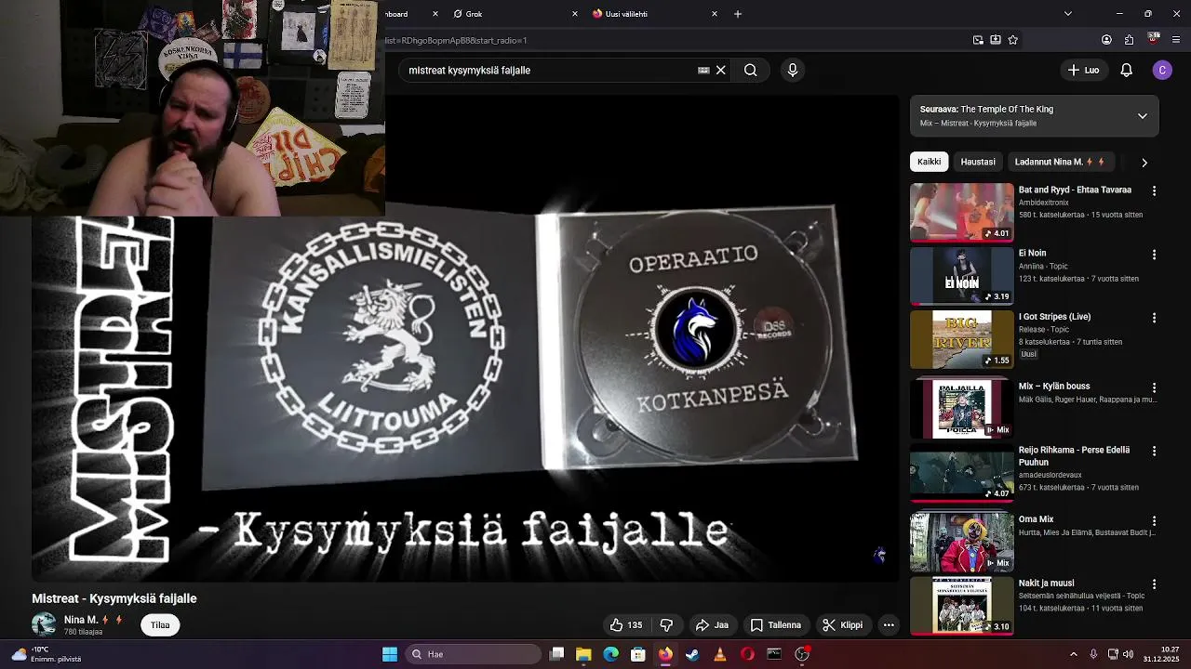Click the picture-in-picture icon in address bar

coord(978,40)
